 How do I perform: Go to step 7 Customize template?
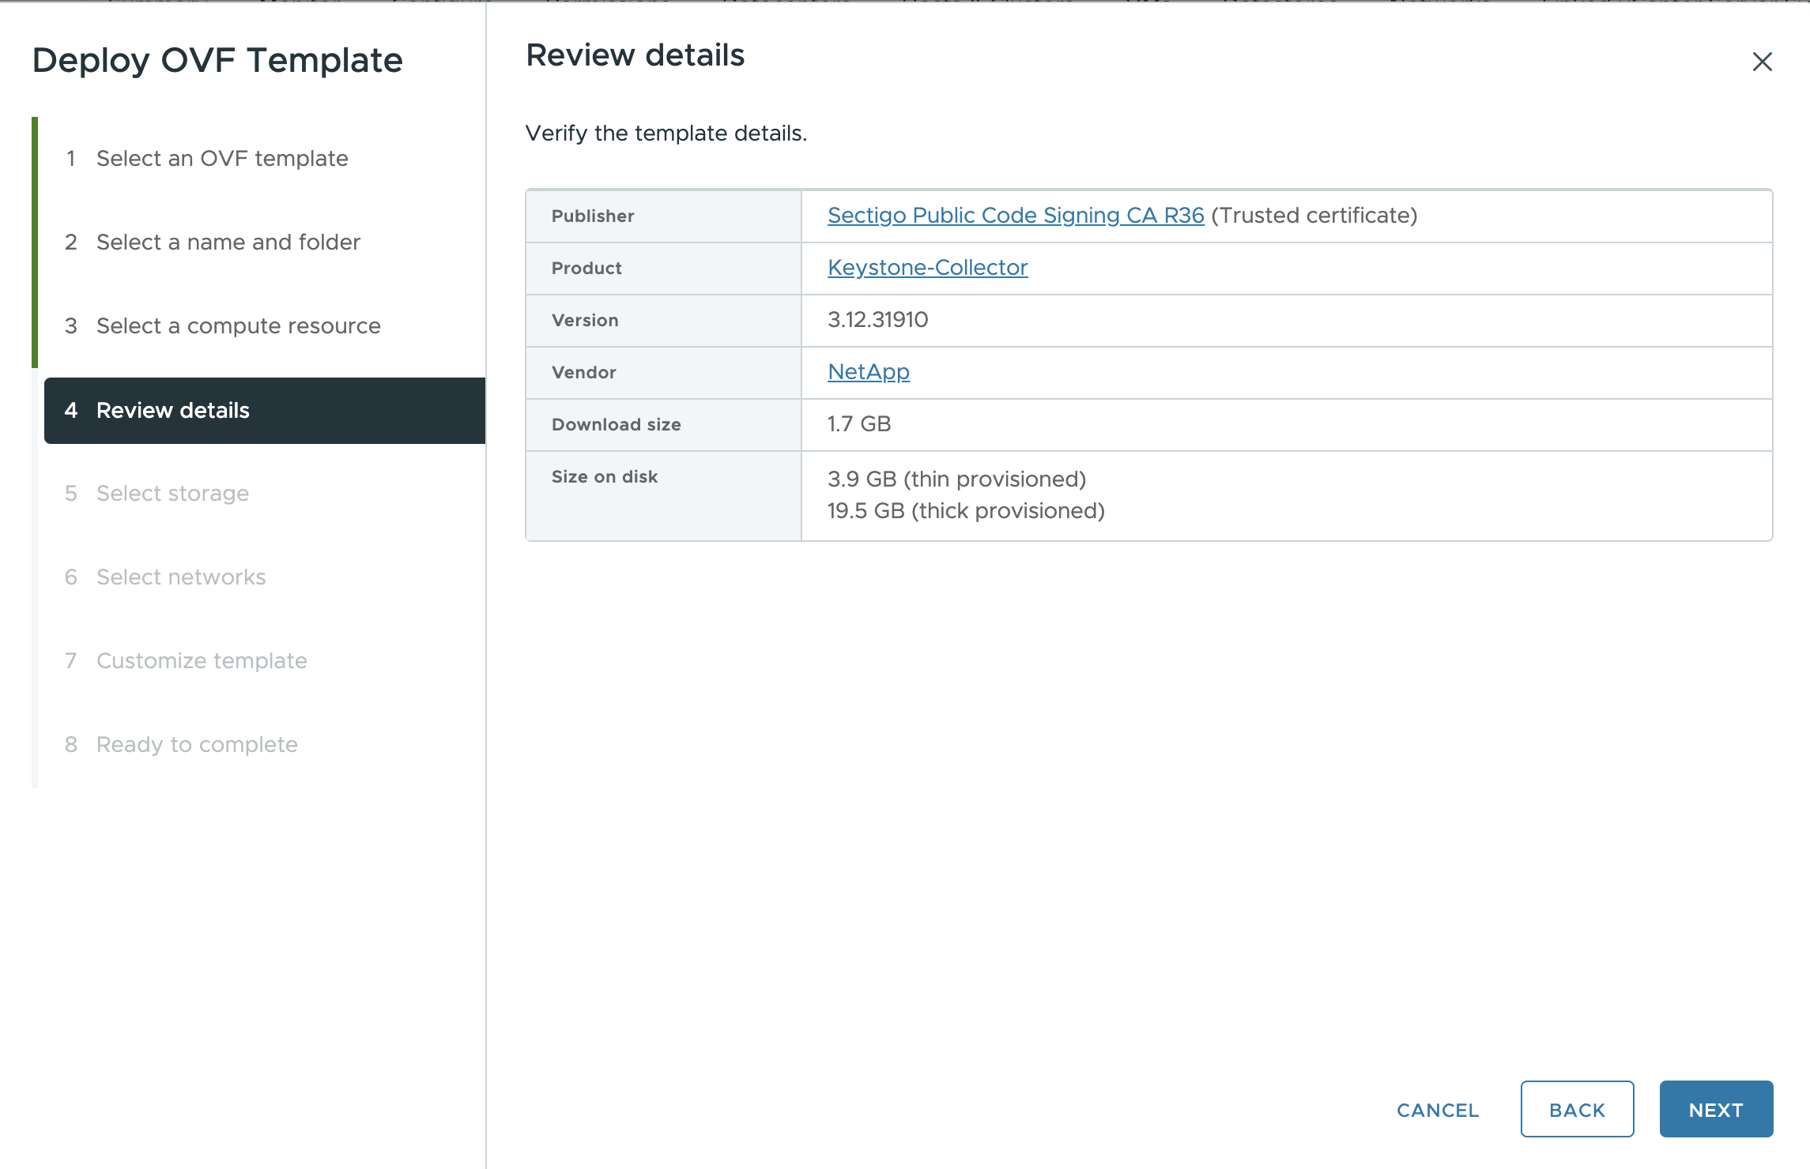coord(202,660)
